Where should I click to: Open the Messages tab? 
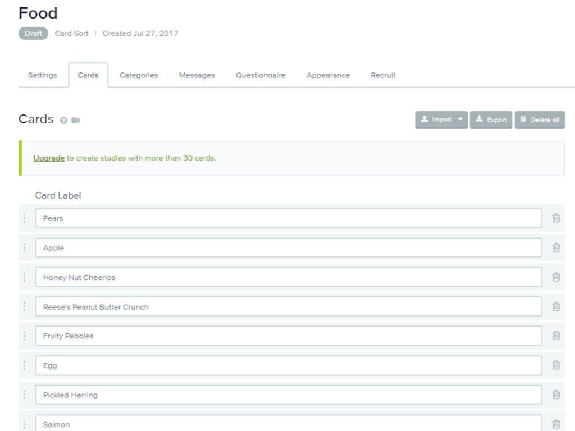point(197,75)
